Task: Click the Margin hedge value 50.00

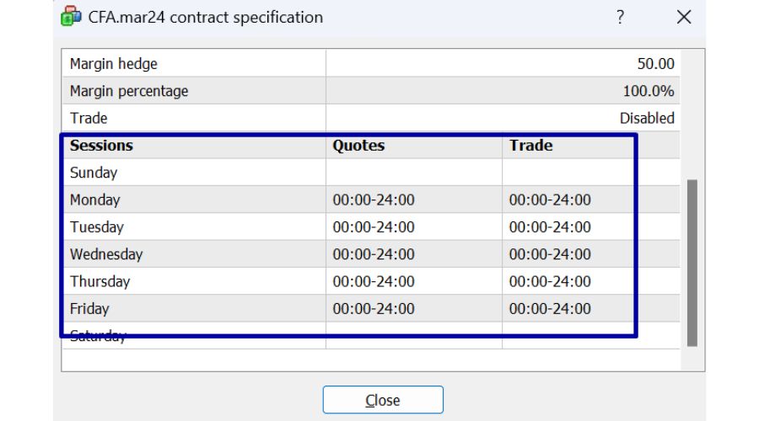Action: (x=656, y=64)
